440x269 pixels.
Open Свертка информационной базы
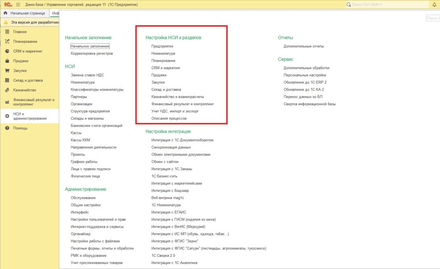click(309, 104)
